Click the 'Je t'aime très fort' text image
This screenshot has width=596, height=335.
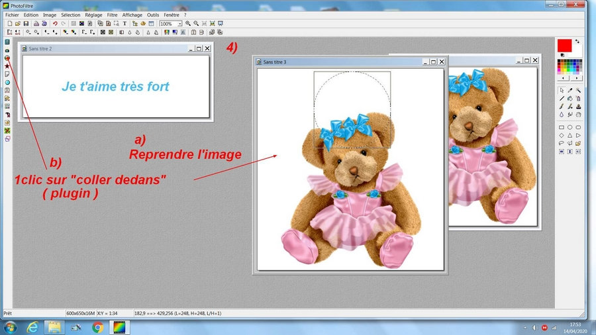pos(115,87)
